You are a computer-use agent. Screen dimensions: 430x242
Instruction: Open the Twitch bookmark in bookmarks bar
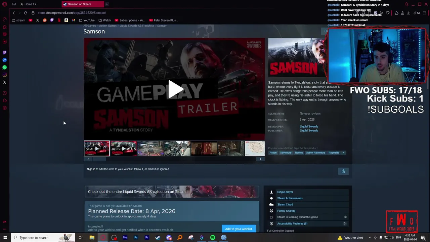point(52,20)
